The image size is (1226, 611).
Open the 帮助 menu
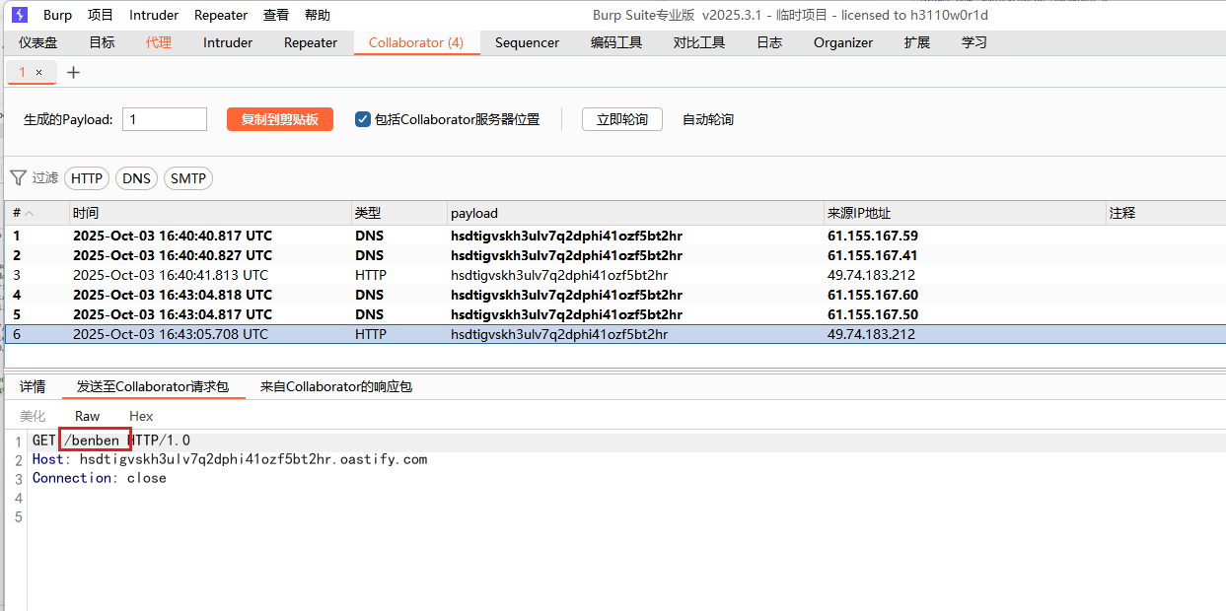pyautogui.click(x=318, y=15)
